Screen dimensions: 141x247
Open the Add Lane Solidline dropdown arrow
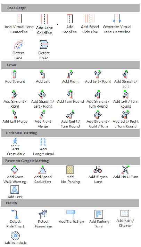pos(57,24)
